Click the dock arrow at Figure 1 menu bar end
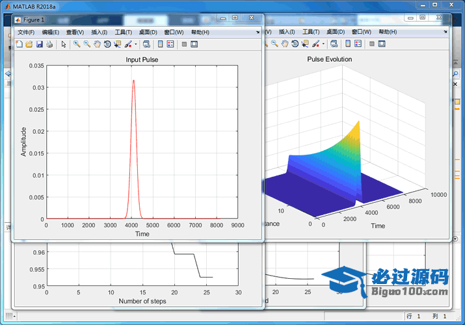The width and height of the screenshot is (465, 325). click(x=258, y=32)
